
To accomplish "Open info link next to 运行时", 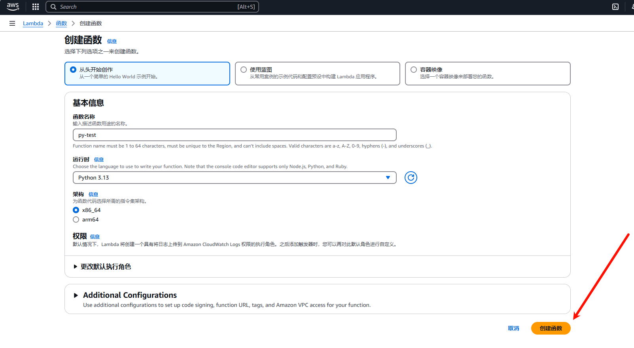I will click(99, 160).
